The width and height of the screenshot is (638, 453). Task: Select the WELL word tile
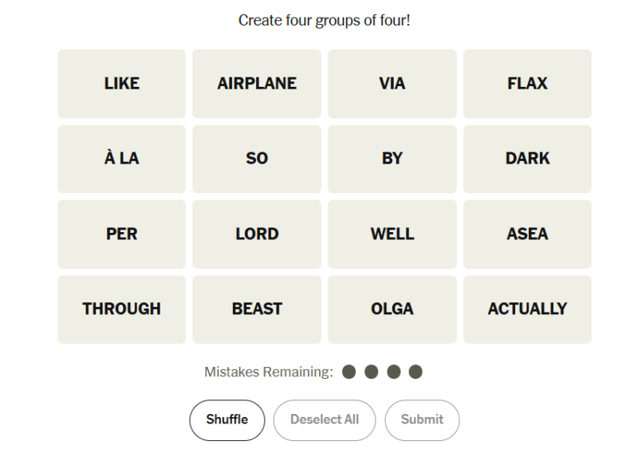pyautogui.click(x=392, y=234)
